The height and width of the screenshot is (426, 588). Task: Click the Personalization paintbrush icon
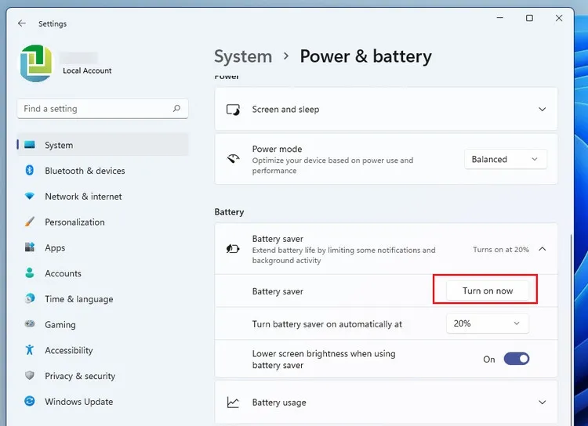point(30,222)
